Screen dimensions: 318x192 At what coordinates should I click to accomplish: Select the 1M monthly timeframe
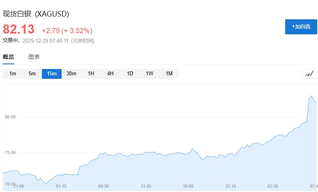click(x=169, y=74)
